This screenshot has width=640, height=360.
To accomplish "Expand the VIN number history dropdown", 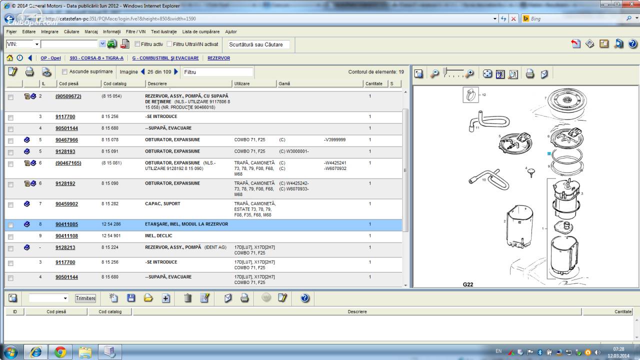I will point(102,44).
